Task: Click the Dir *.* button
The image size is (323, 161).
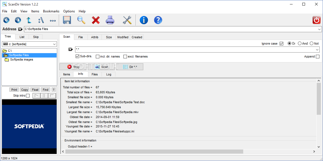Action: tap(129, 67)
